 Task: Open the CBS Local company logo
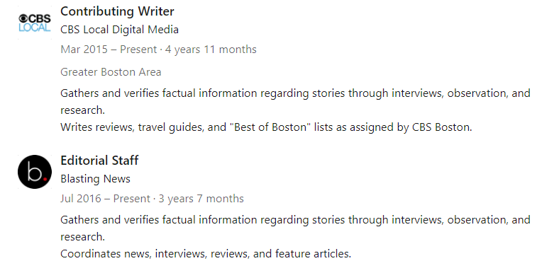(x=35, y=23)
